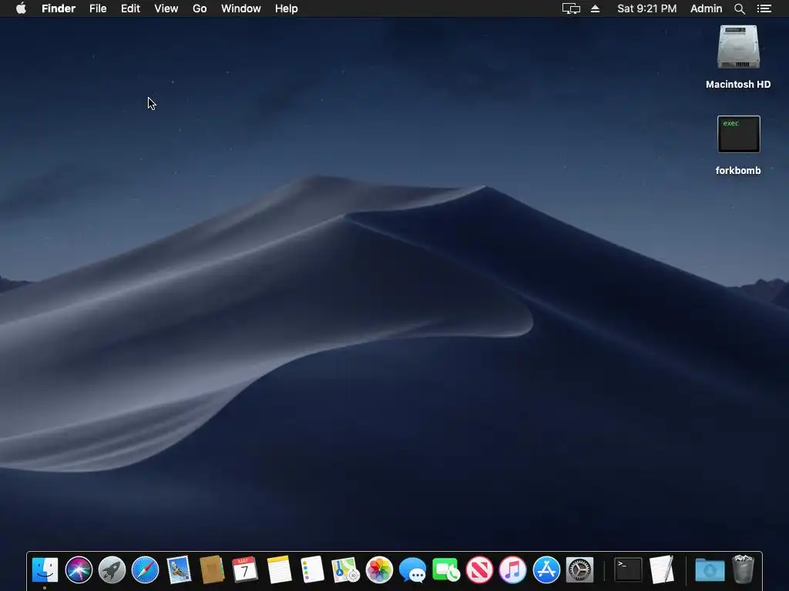Image resolution: width=789 pixels, height=591 pixels.
Task: Open Notes app in Dock
Action: tap(279, 570)
